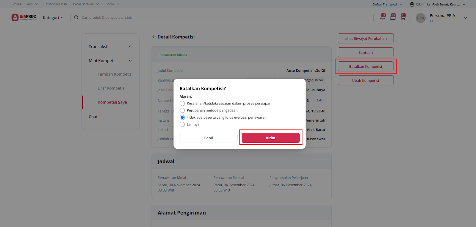Click the Lihat Riwayat Perubahan button
Image resolution: width=476 pixels, height=227 pixels.
pyautogui.click(x=365, y=38)
